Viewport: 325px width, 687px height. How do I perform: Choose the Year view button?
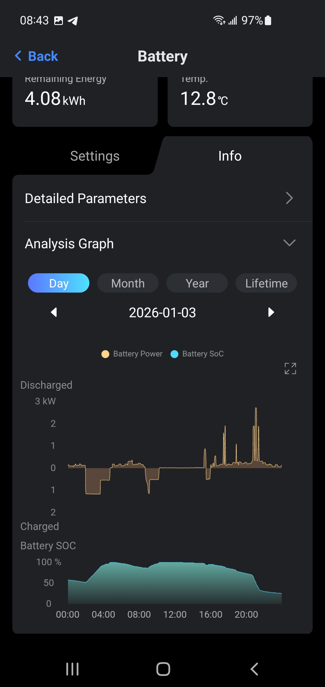pos(197,283)
